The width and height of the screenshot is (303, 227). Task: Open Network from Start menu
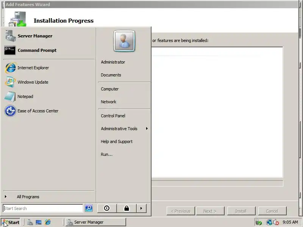click(108, 102)
